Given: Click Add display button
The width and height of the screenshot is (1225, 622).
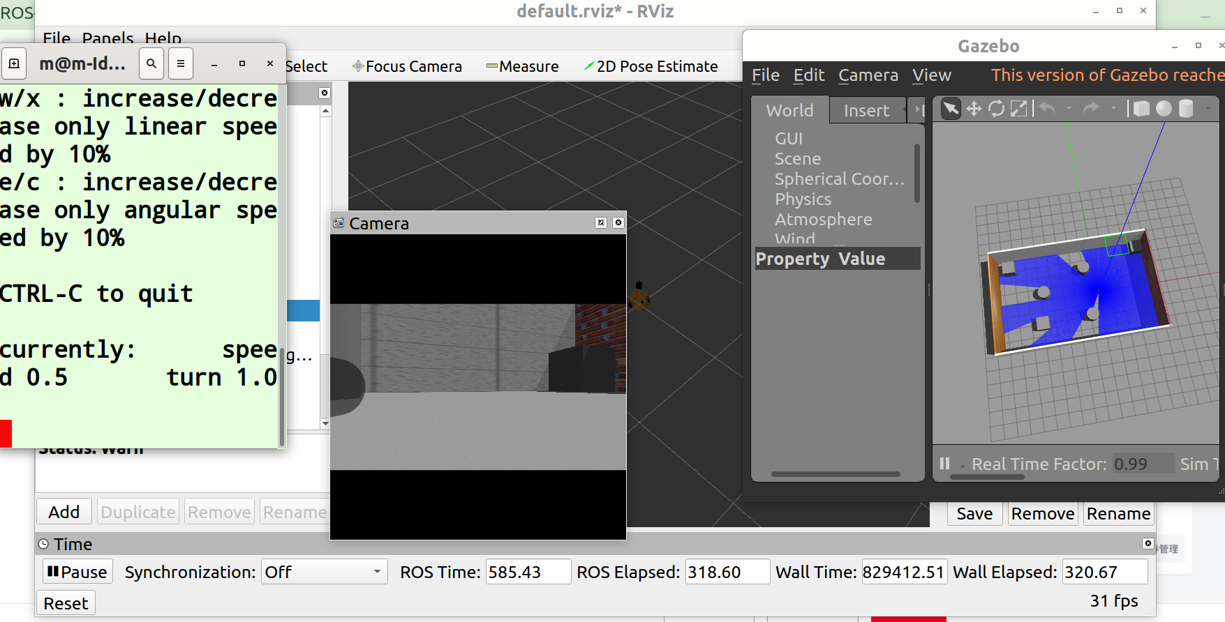Looking at the screenshot, I should (x=64, y=512).
